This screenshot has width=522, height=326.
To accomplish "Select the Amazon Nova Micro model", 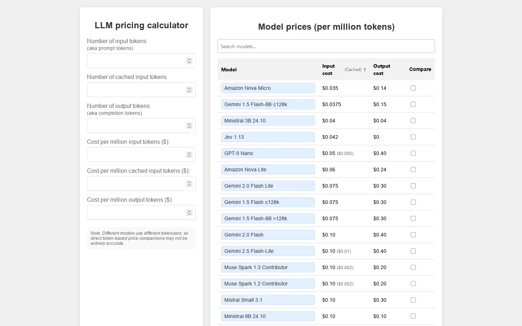I will 268,88.
